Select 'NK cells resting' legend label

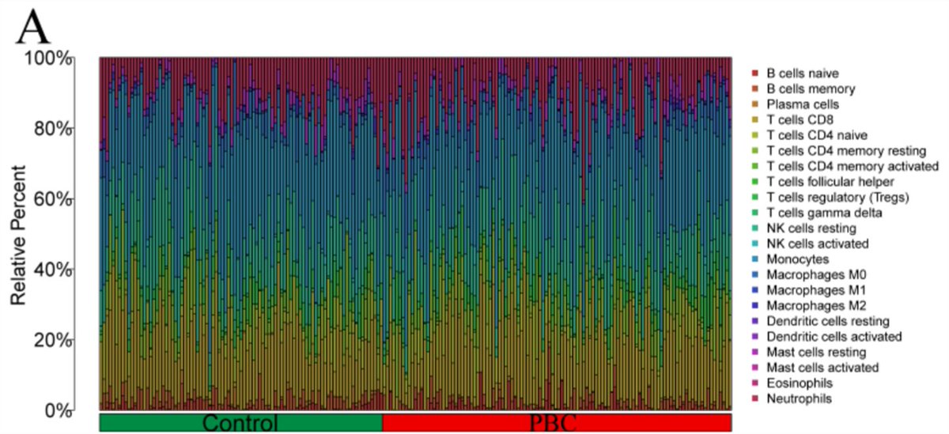(x=812, y=228)
